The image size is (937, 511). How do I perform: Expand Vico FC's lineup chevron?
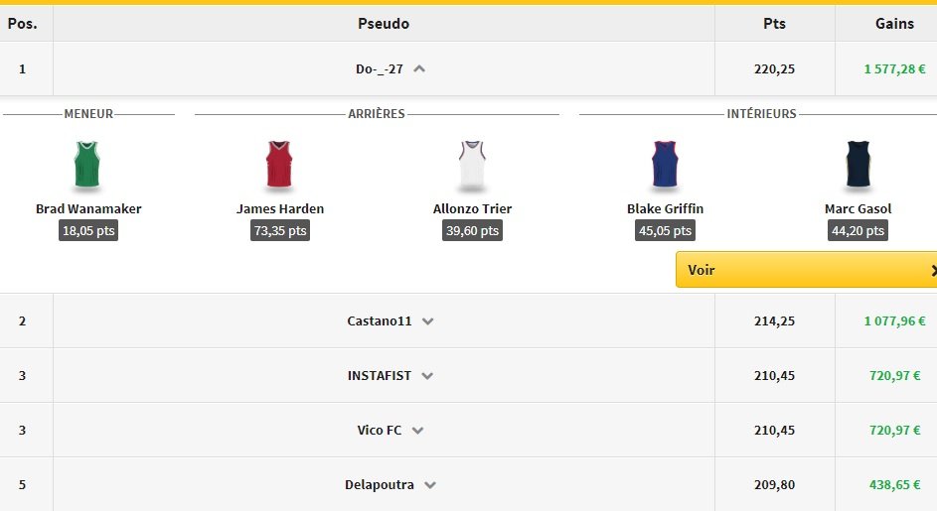[418, 431]
